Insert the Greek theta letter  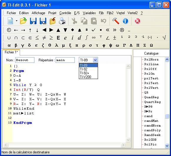point(50,45)
